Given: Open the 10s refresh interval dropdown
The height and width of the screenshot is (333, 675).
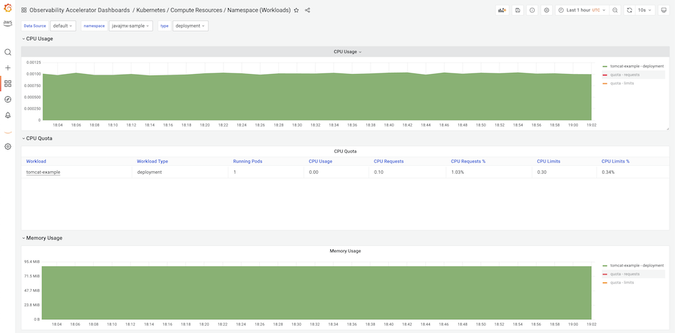Looking at the screenshot, I should [x=645, y=10].
